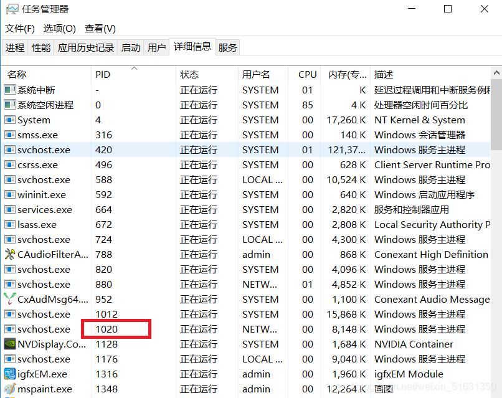Click the Client Server Runtime Pro description
The height and width of the screenshot is (398, 502).
(x=432, y=164)
